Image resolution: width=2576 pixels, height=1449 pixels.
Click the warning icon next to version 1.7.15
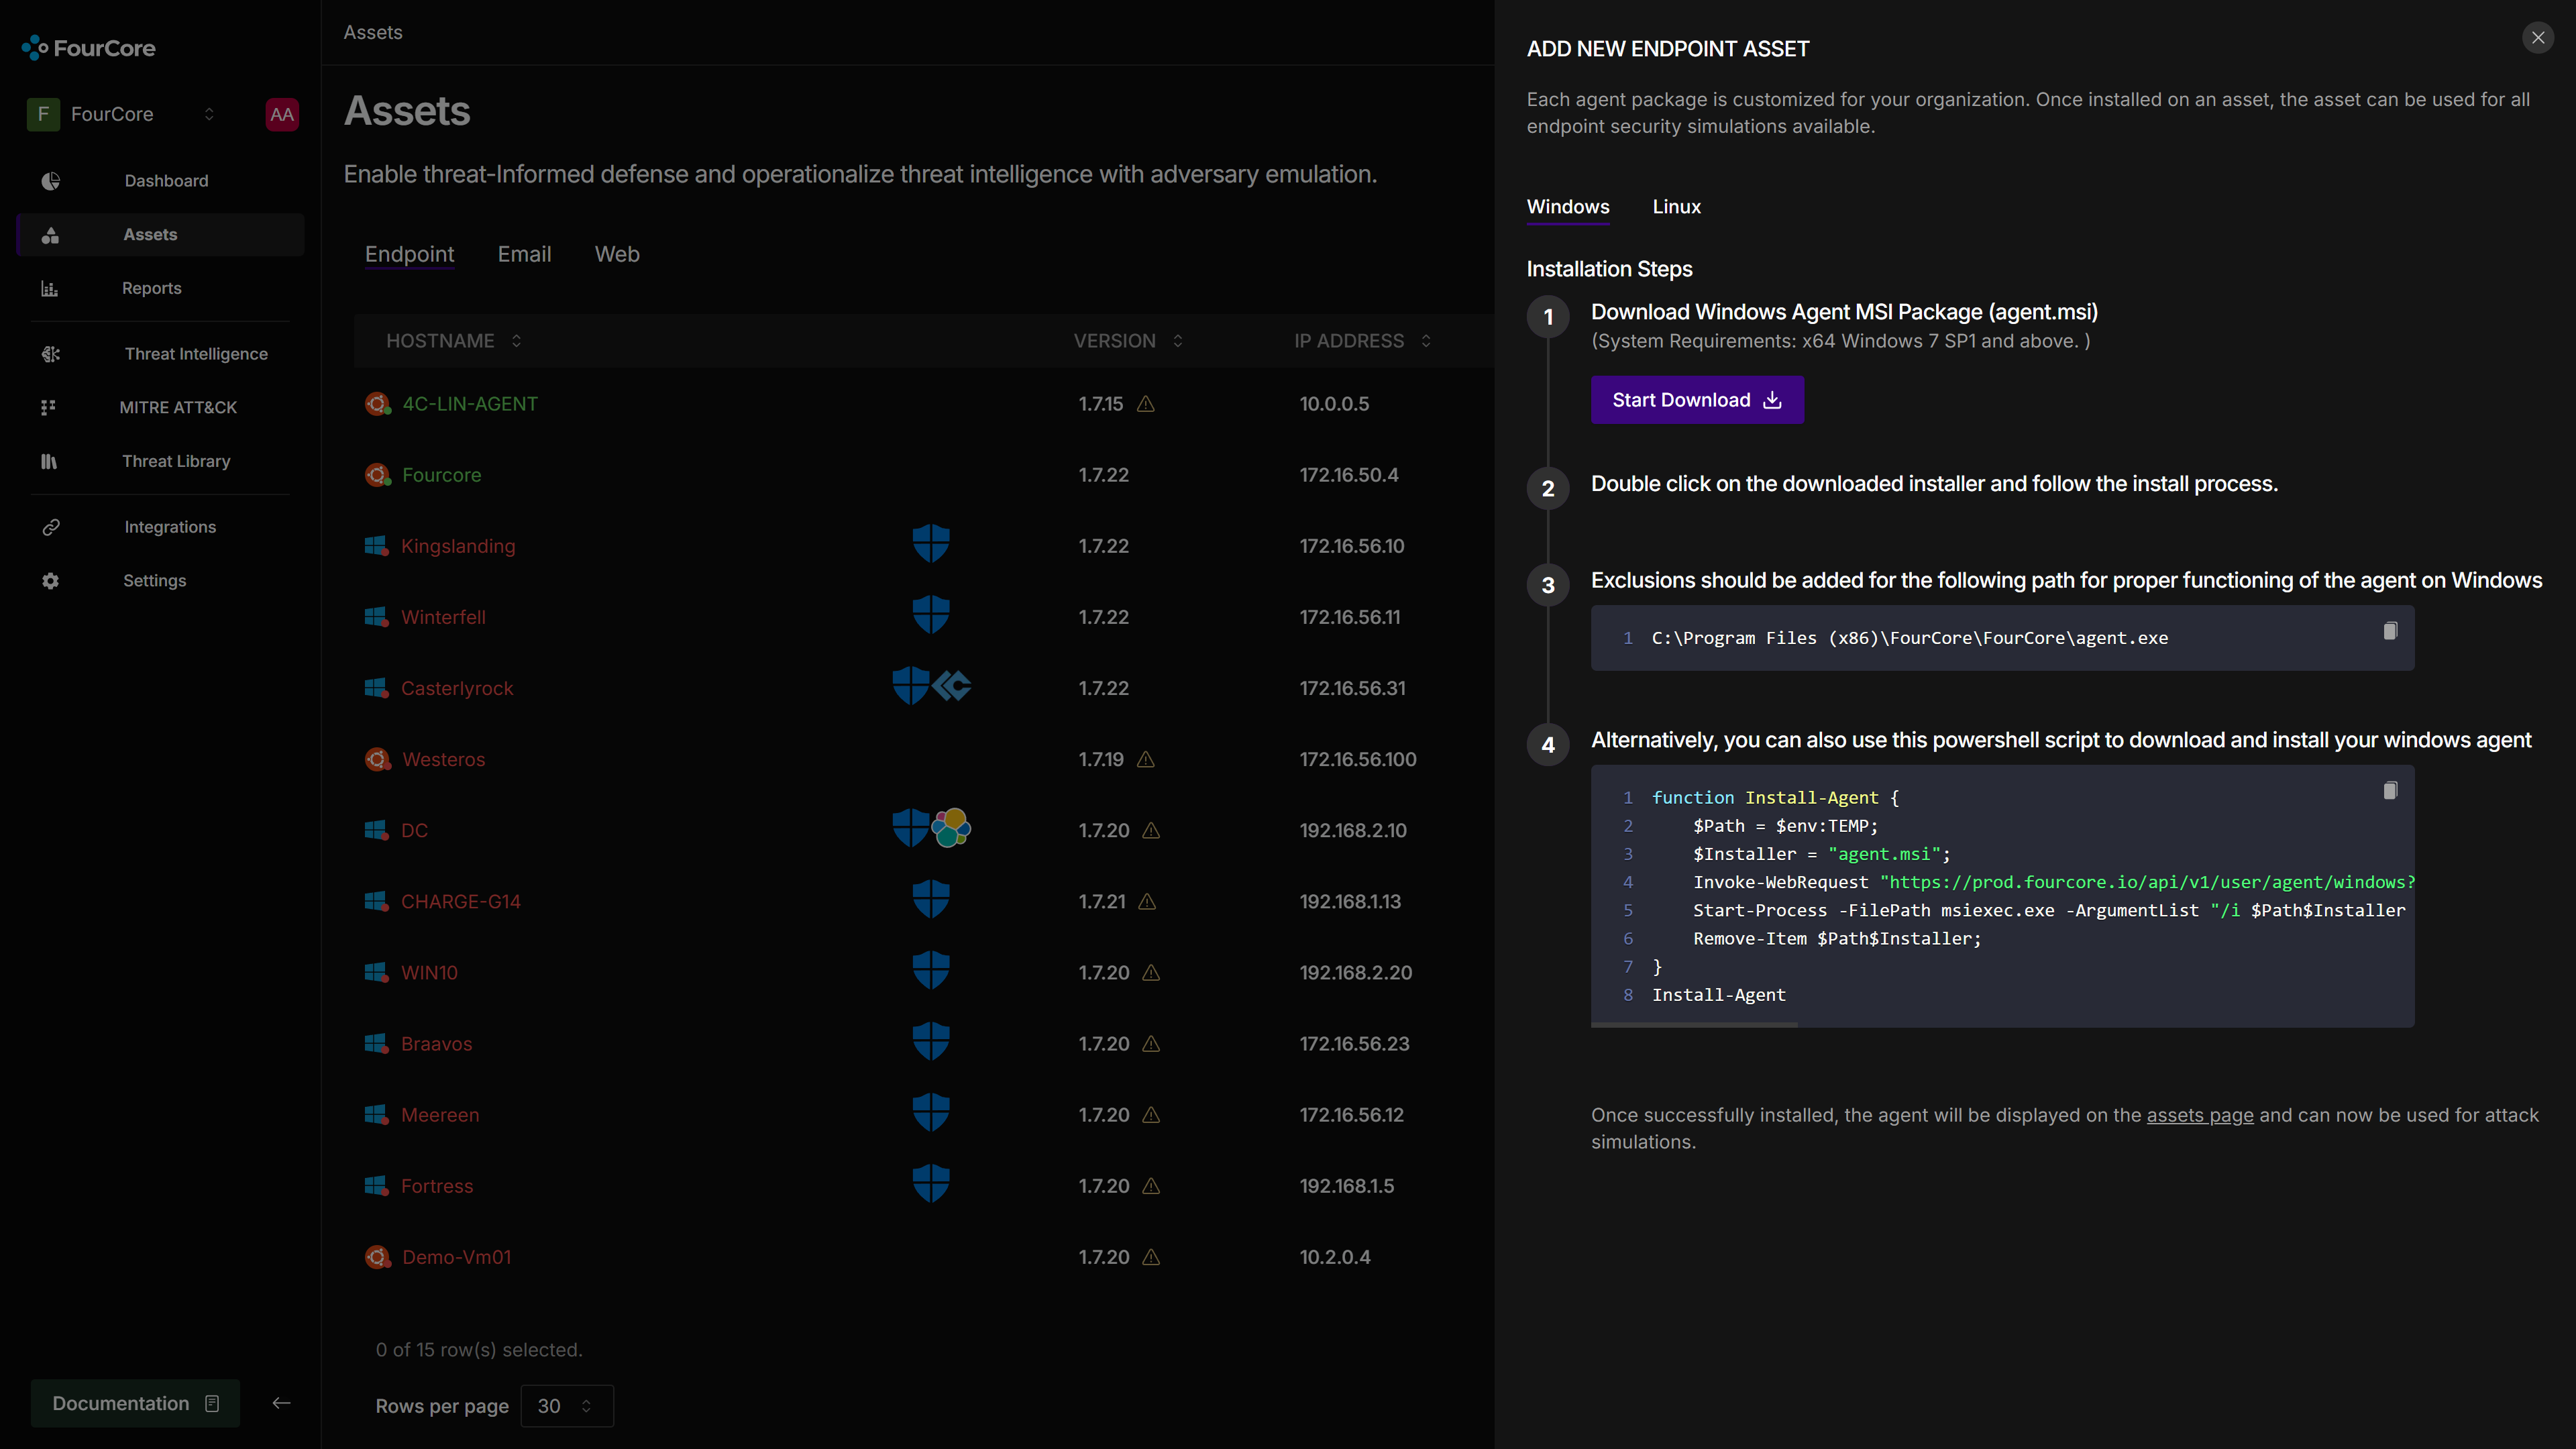coord(1146,404)
